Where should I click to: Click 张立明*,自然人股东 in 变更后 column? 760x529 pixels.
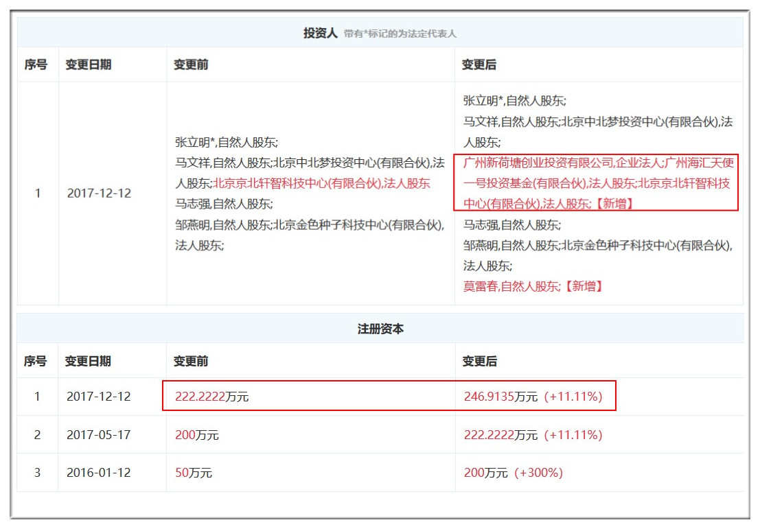514,101
